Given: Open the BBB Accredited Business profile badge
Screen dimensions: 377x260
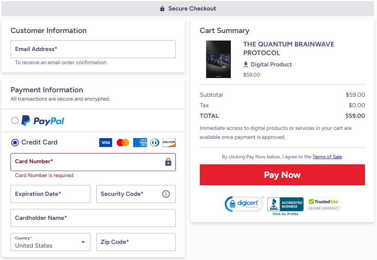Looking at the screenshot, I should [285, 206].
